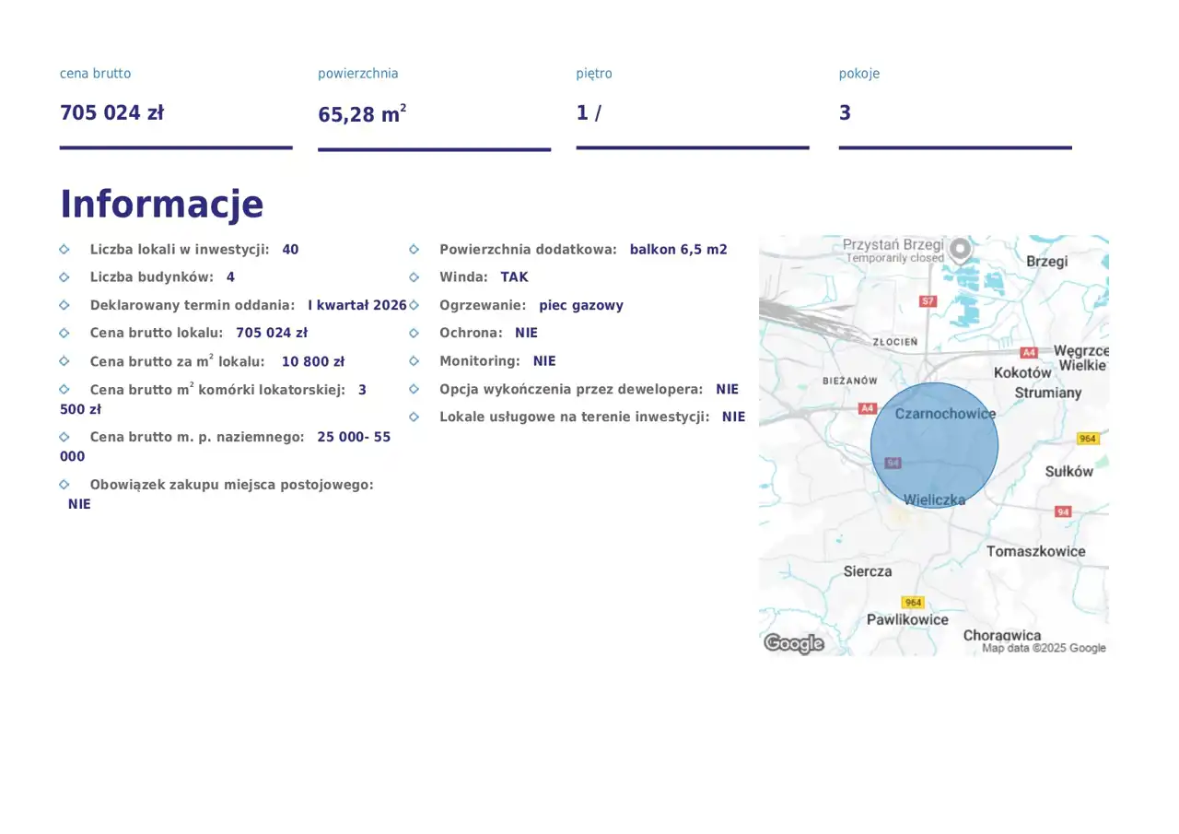Select the Wieliczka label on the map
The height and width of the screenshot is (834, 1179).
[934, 499]
